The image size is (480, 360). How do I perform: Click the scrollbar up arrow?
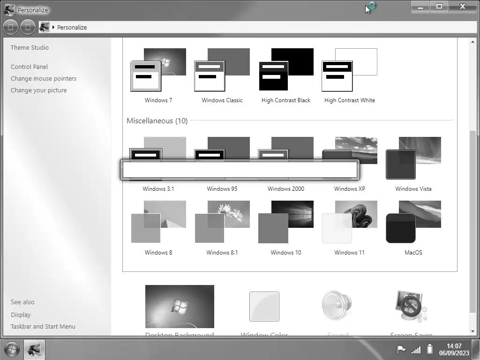(x=472, y=42)
